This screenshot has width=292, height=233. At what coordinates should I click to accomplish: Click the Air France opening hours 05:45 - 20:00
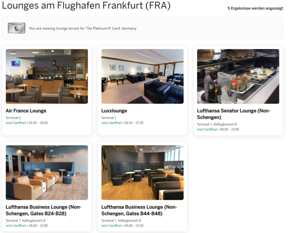(x=38, y=123)
